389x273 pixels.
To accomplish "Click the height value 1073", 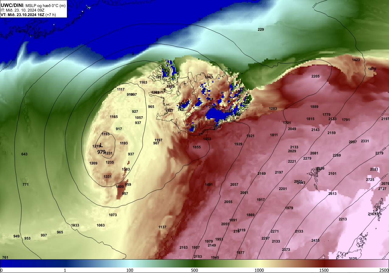I will click(113, 215).
